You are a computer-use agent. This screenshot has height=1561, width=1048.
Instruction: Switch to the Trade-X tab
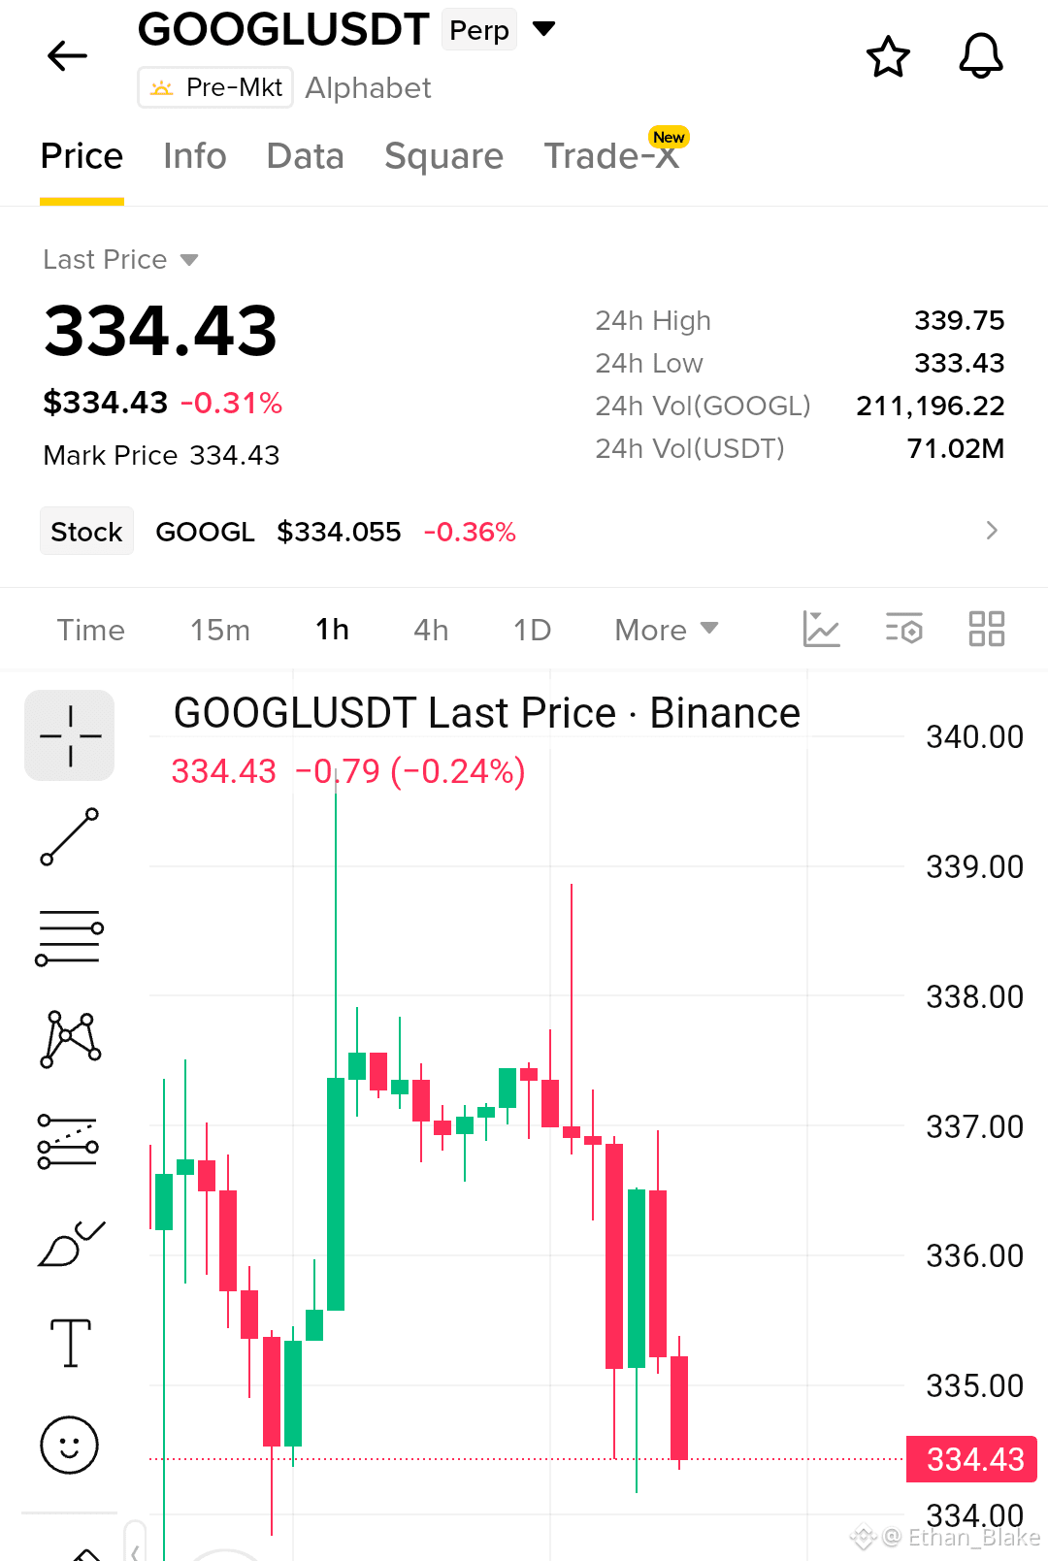[x=613, y=155]
